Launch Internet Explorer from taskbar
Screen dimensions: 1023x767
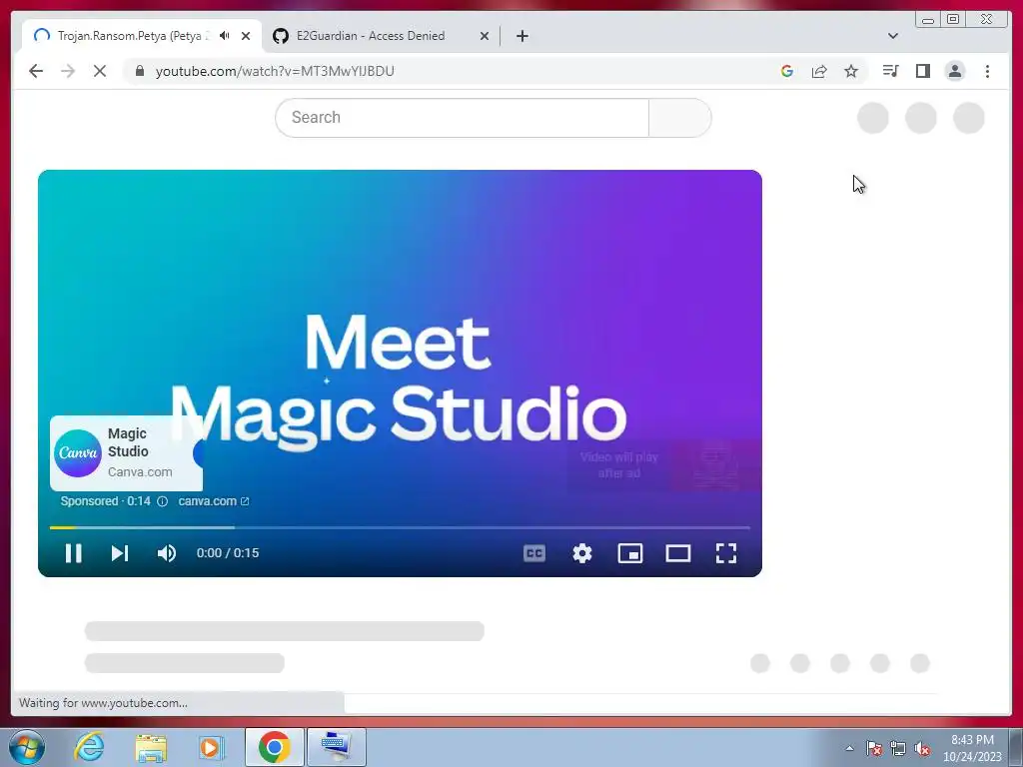tap(89, 747)
